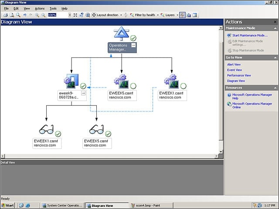Viewport: 279px width, 209px height.
Task: Open the Layout direction dropdown arrow
Action: (121, 15)
